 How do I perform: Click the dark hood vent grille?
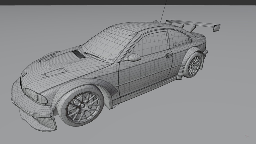tap(79, 54)
